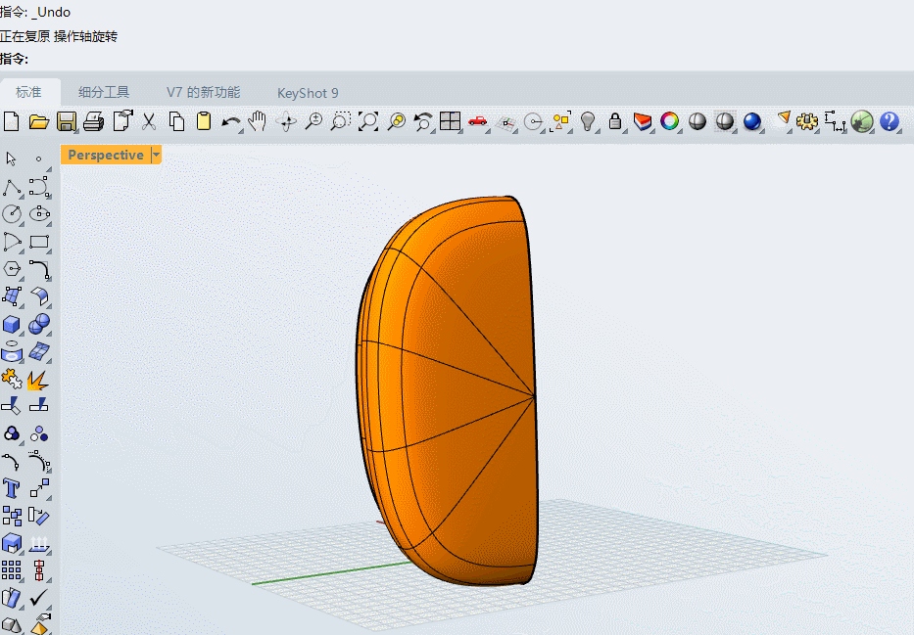The width and height of the screenshot is (914, 635).
Task: Undo the last view change
Action: point(423,121)
